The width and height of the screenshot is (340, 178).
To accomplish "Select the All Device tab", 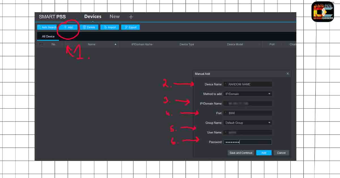I will coord(48,36).
